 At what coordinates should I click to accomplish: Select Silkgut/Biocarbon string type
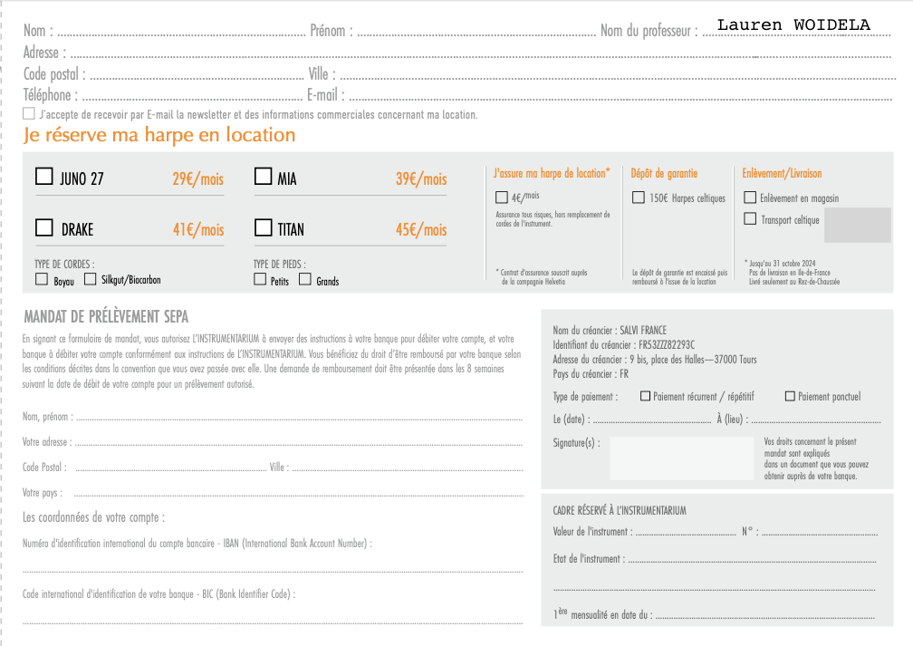(x=91, y=279)
